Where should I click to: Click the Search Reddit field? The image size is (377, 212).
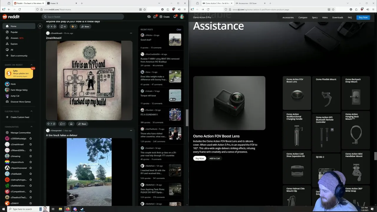click(83, 17)
